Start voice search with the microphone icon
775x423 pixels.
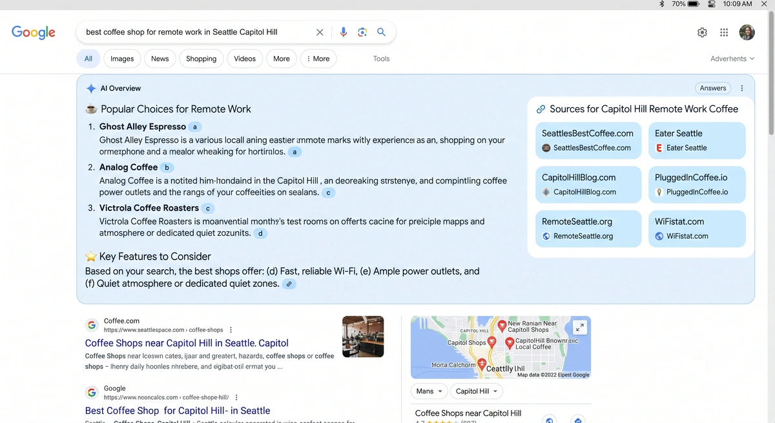(344, 32)
